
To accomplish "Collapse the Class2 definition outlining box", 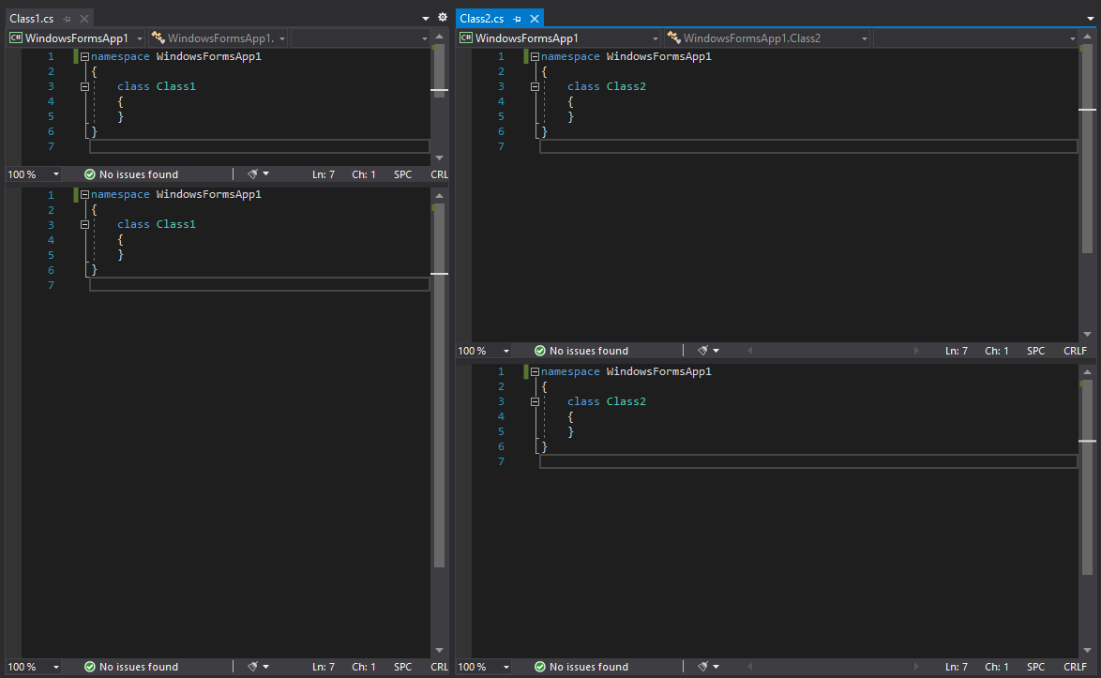I will click(x=534, y=85).
